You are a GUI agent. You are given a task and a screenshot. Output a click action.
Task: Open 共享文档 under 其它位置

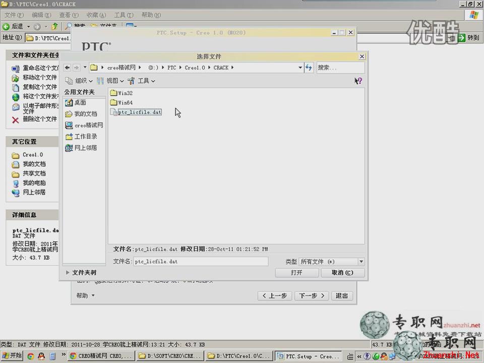tap(29, 173)
